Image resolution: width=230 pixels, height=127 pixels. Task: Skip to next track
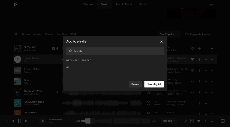[26, 121]
